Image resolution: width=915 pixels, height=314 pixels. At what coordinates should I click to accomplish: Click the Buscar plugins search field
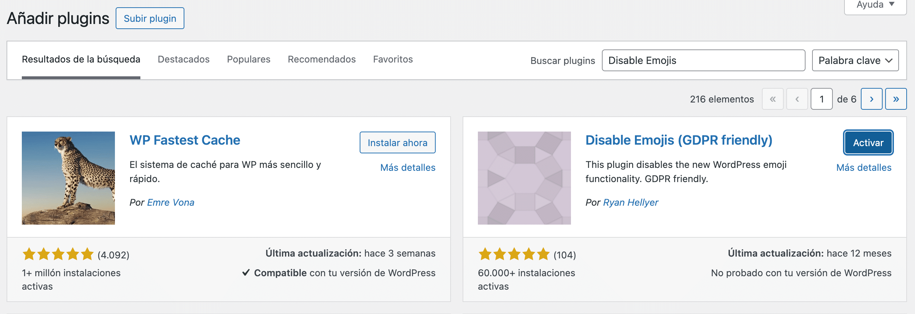703,60
